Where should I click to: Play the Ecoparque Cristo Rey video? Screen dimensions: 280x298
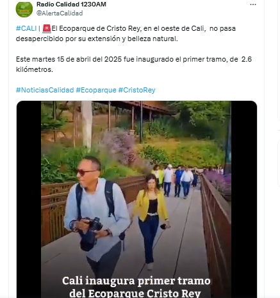[x=136, y=199]
